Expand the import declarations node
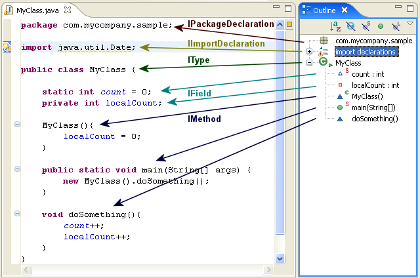Image resolution: width=420 pixels, height=278 pixels. point(309,51)
